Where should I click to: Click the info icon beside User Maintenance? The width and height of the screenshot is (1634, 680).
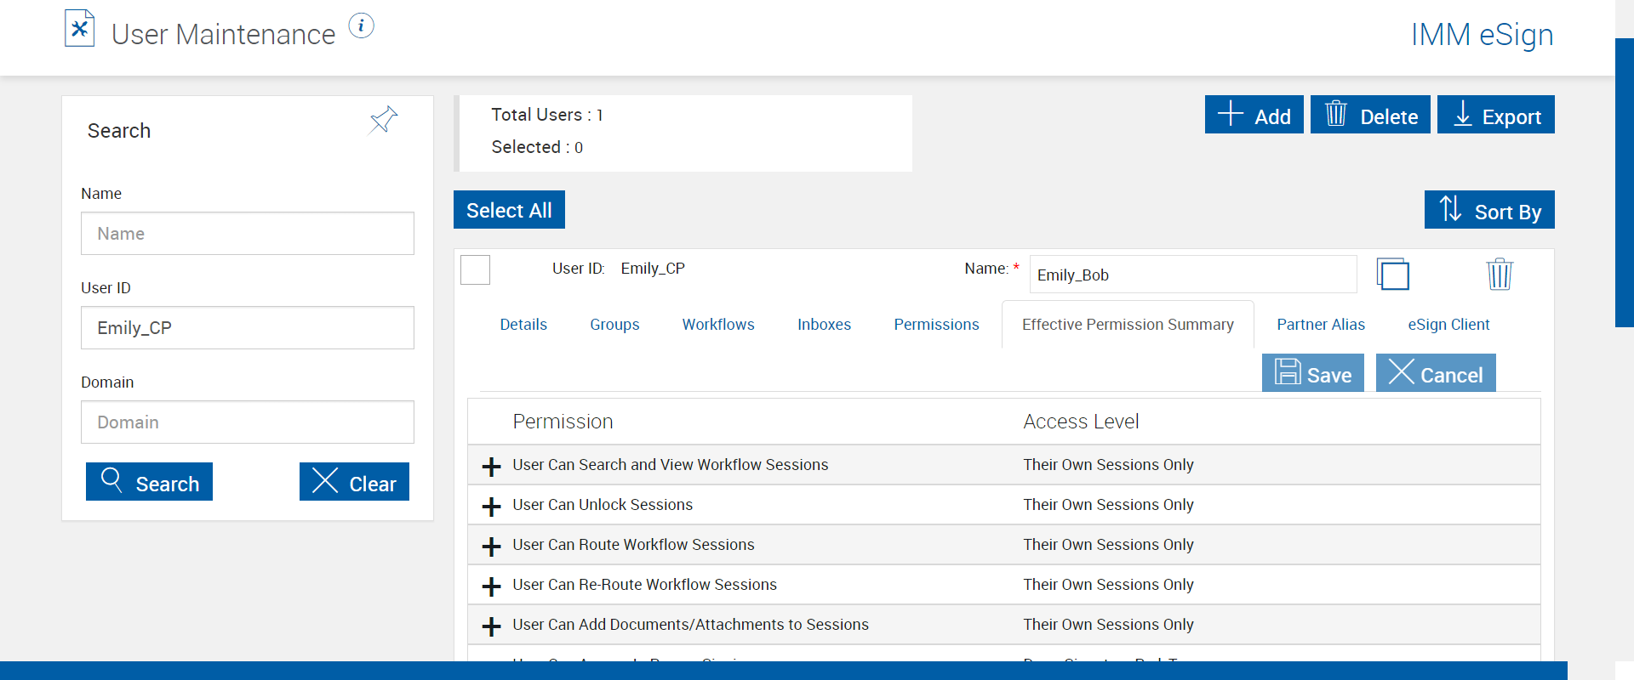tap(361, 26)
